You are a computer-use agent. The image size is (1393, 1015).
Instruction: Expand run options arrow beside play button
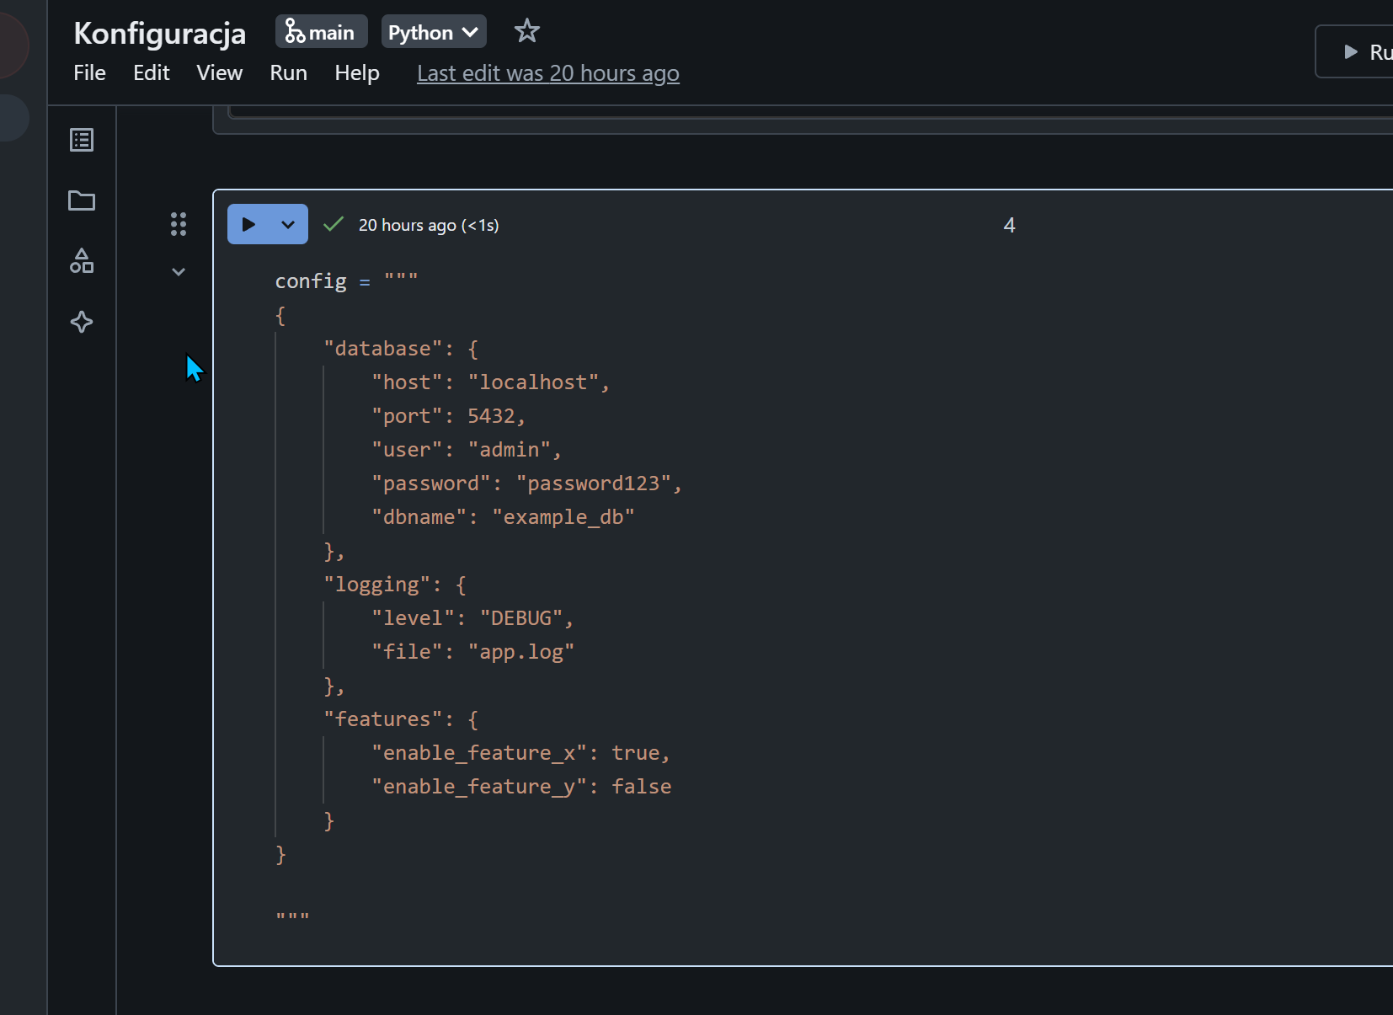pos(288,225)
